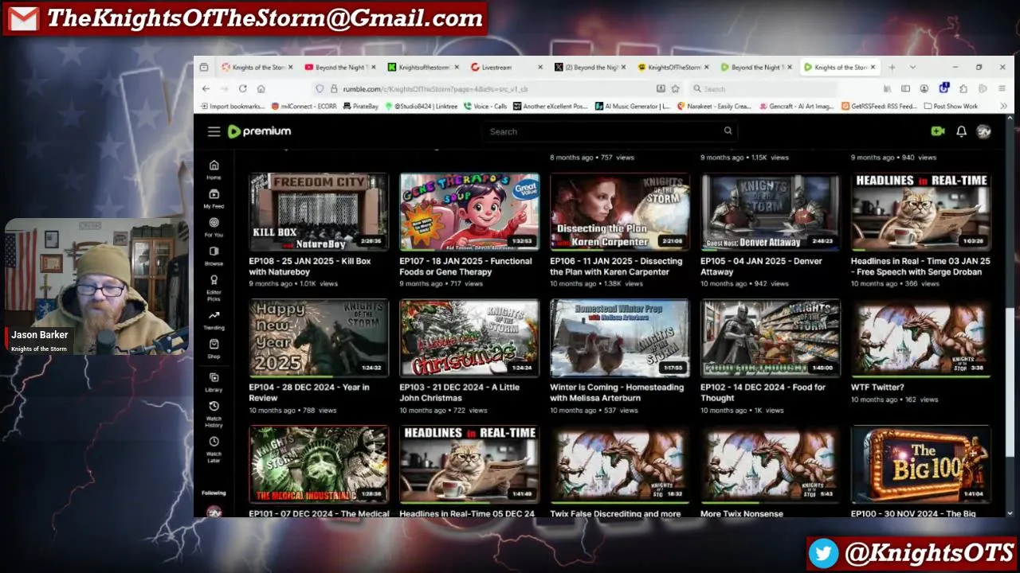Open For You in sidebar

click(214, 228)
